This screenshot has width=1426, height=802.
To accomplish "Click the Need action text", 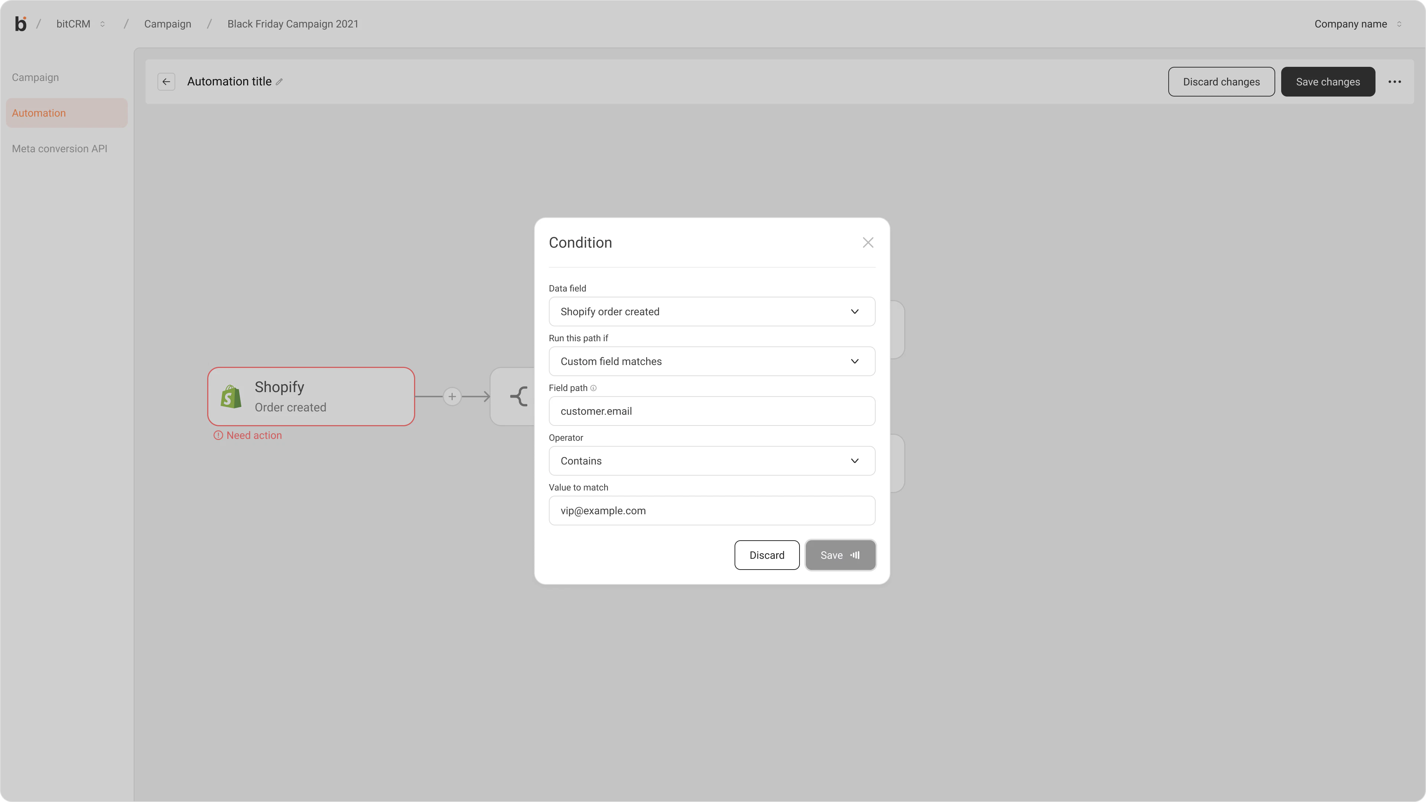I will pos(254,435).
